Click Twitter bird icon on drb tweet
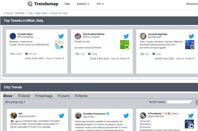 61,116
